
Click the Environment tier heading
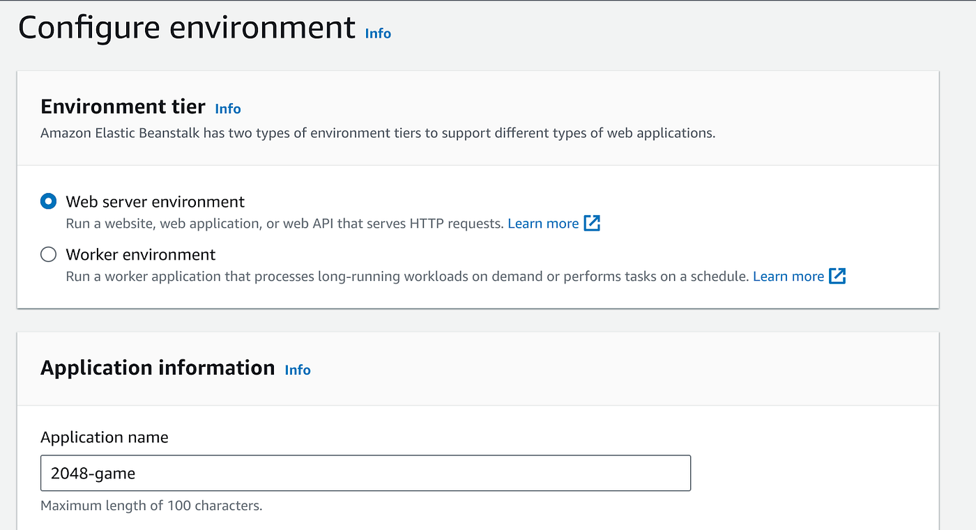click(123, 107)
